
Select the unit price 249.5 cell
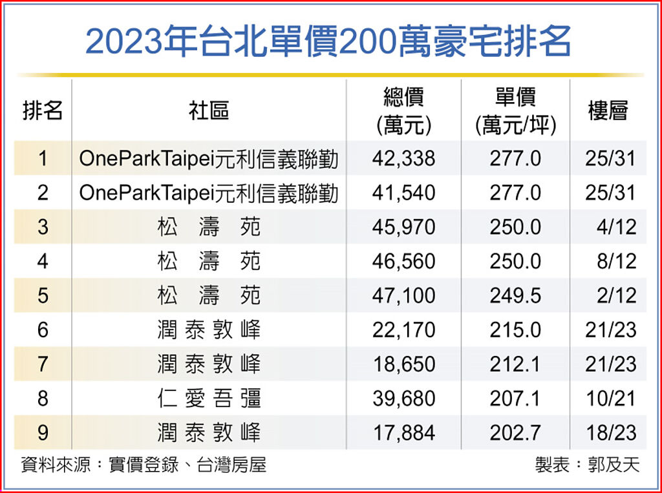(515, 296)
